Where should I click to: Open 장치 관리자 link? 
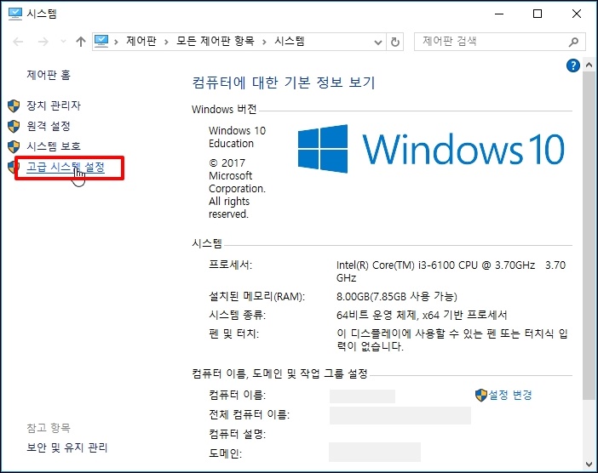54,105
